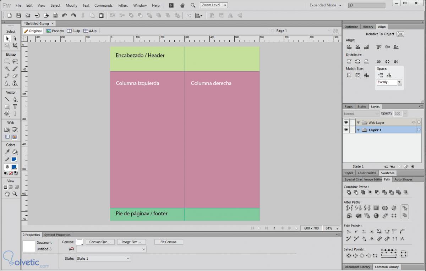Select the Rubber Stamp tool
The image size is (426, 271).
(15, 83)
